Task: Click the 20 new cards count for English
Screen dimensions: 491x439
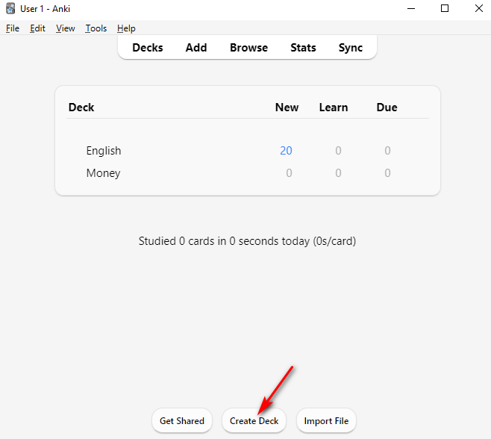Action: point(286,151)
